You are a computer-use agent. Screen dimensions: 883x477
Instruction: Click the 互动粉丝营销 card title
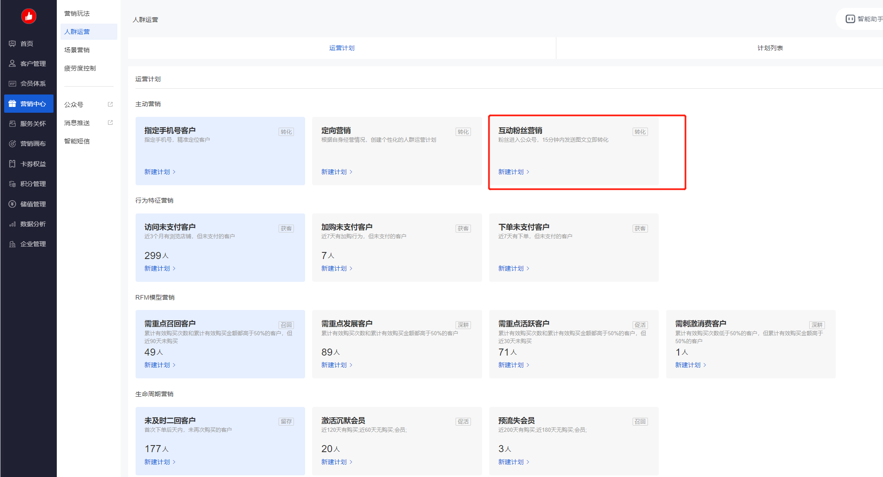coord(520,131)
